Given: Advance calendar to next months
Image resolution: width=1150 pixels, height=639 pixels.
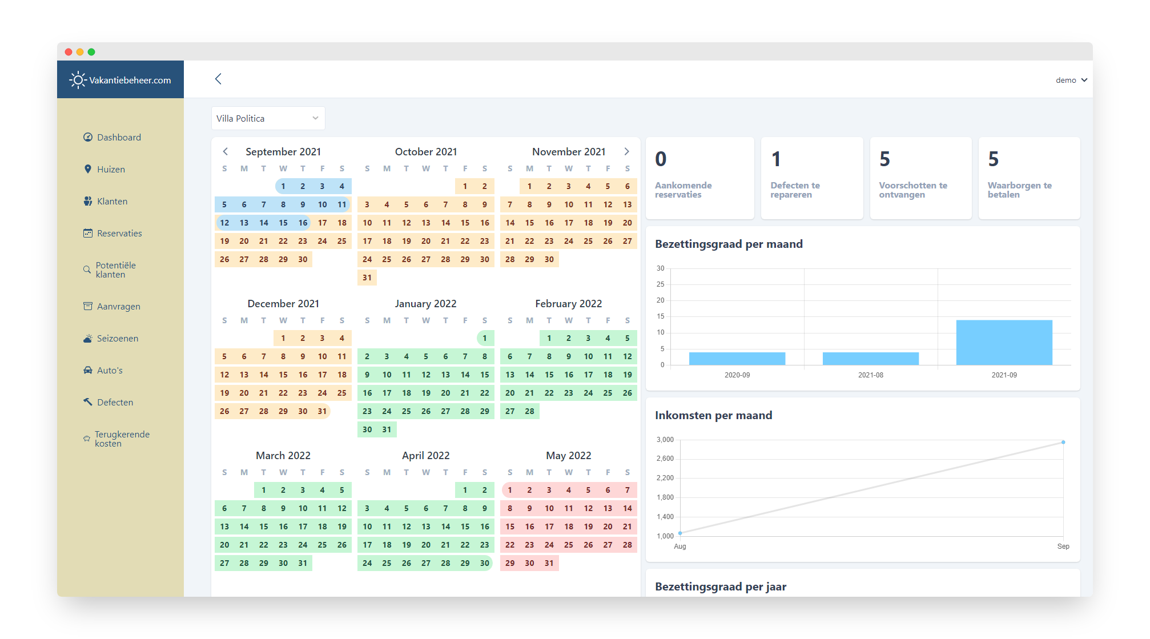Looking at the screenshot, I should pos(626,151).
